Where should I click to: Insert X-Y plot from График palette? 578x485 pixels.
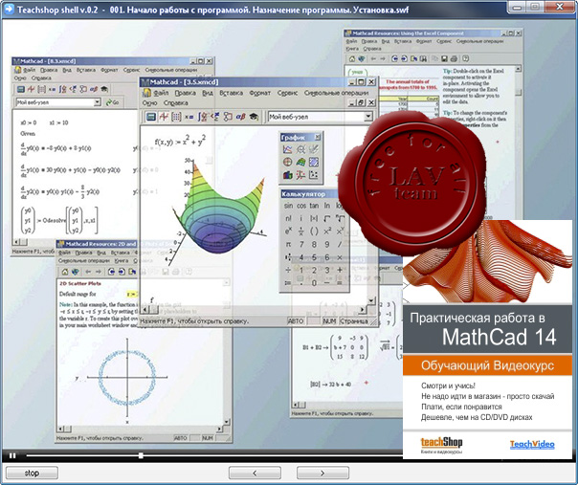coord(287,149)
